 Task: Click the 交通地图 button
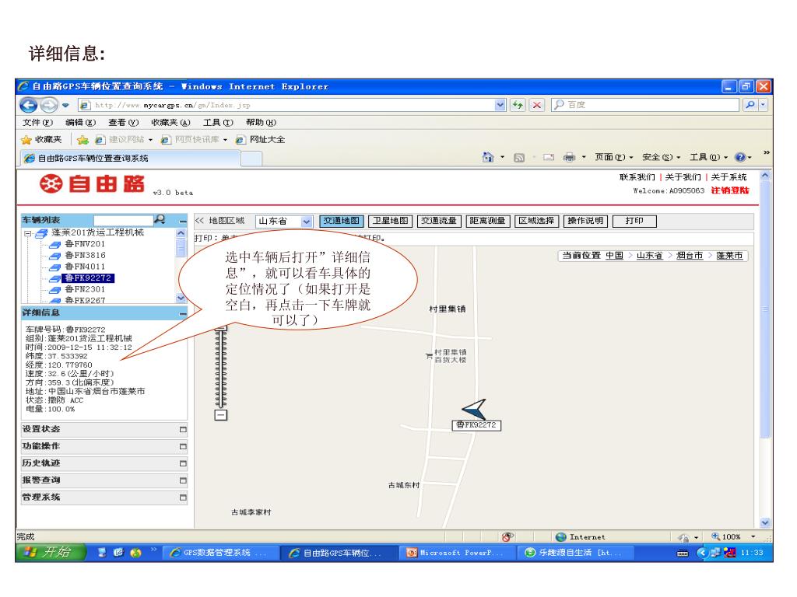[x=342, y=221]
